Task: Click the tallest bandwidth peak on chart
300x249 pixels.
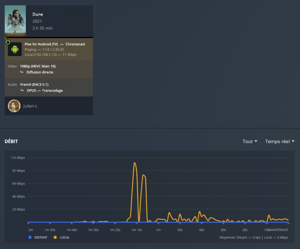Action: [135, 163]
